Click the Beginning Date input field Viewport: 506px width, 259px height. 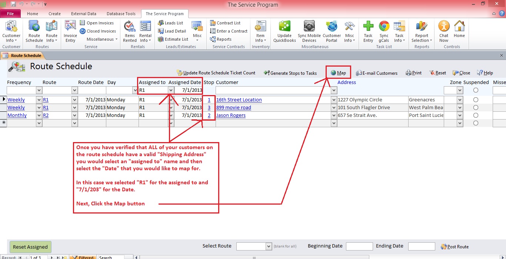pyautogui.click(x=359, y=246)
